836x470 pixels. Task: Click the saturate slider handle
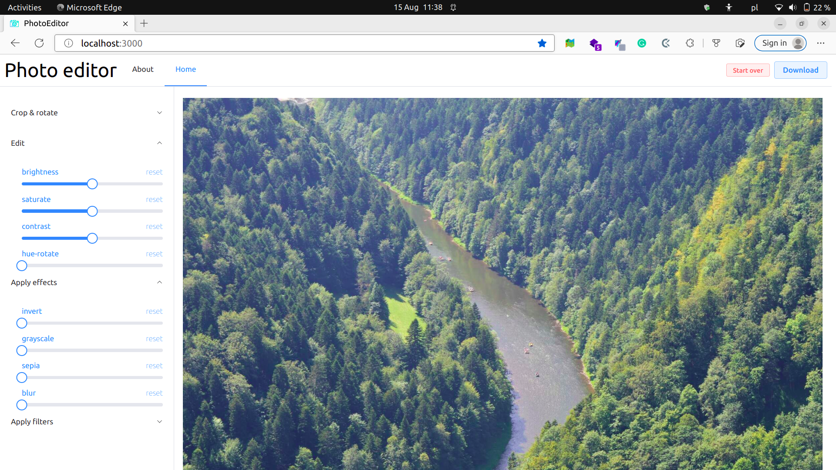92,211
